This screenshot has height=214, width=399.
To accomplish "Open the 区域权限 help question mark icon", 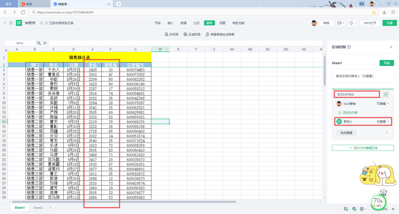I will pyautogui.click(x=349, y=47).
